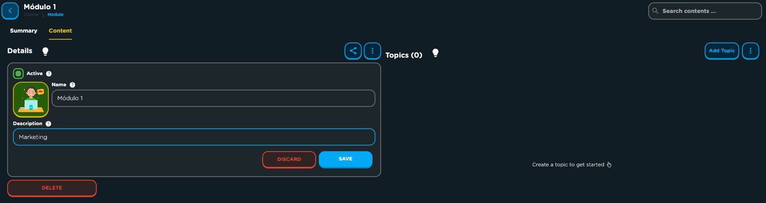Click the Description field with Marketing

click(194, 137)
